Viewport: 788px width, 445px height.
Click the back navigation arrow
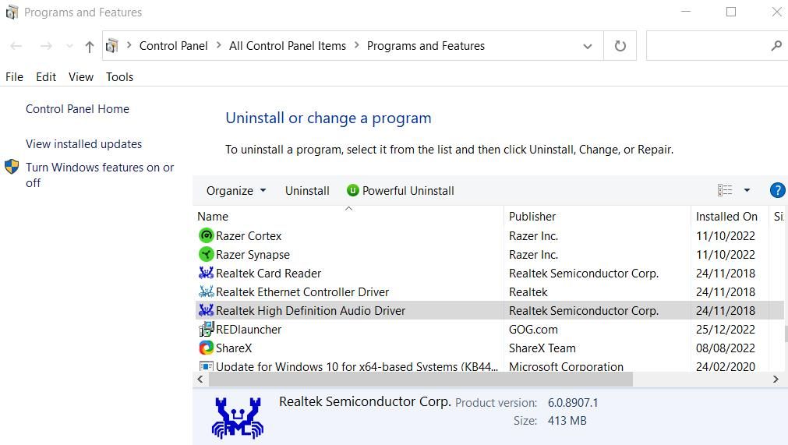pos(16,46)
